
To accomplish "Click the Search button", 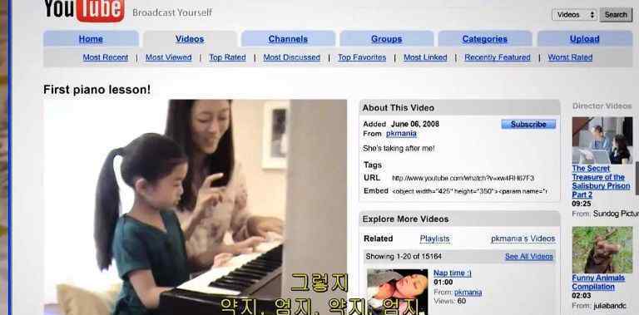I will [x=616, y=15].
